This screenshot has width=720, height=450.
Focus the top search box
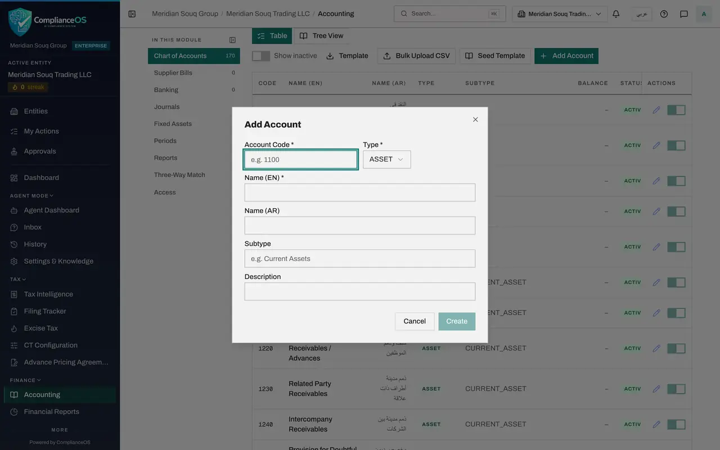pyautogui.click(x=449, y=13)
